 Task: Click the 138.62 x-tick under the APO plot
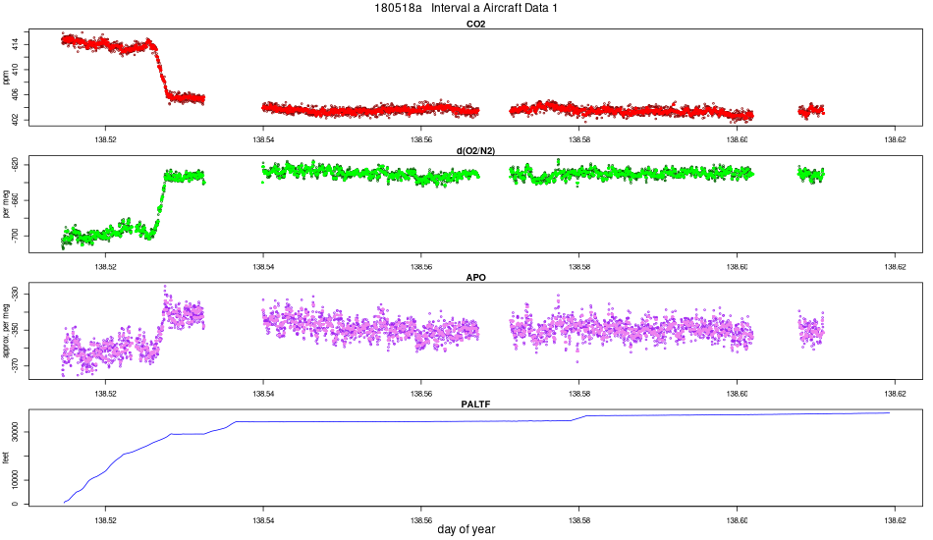point(895,394)
